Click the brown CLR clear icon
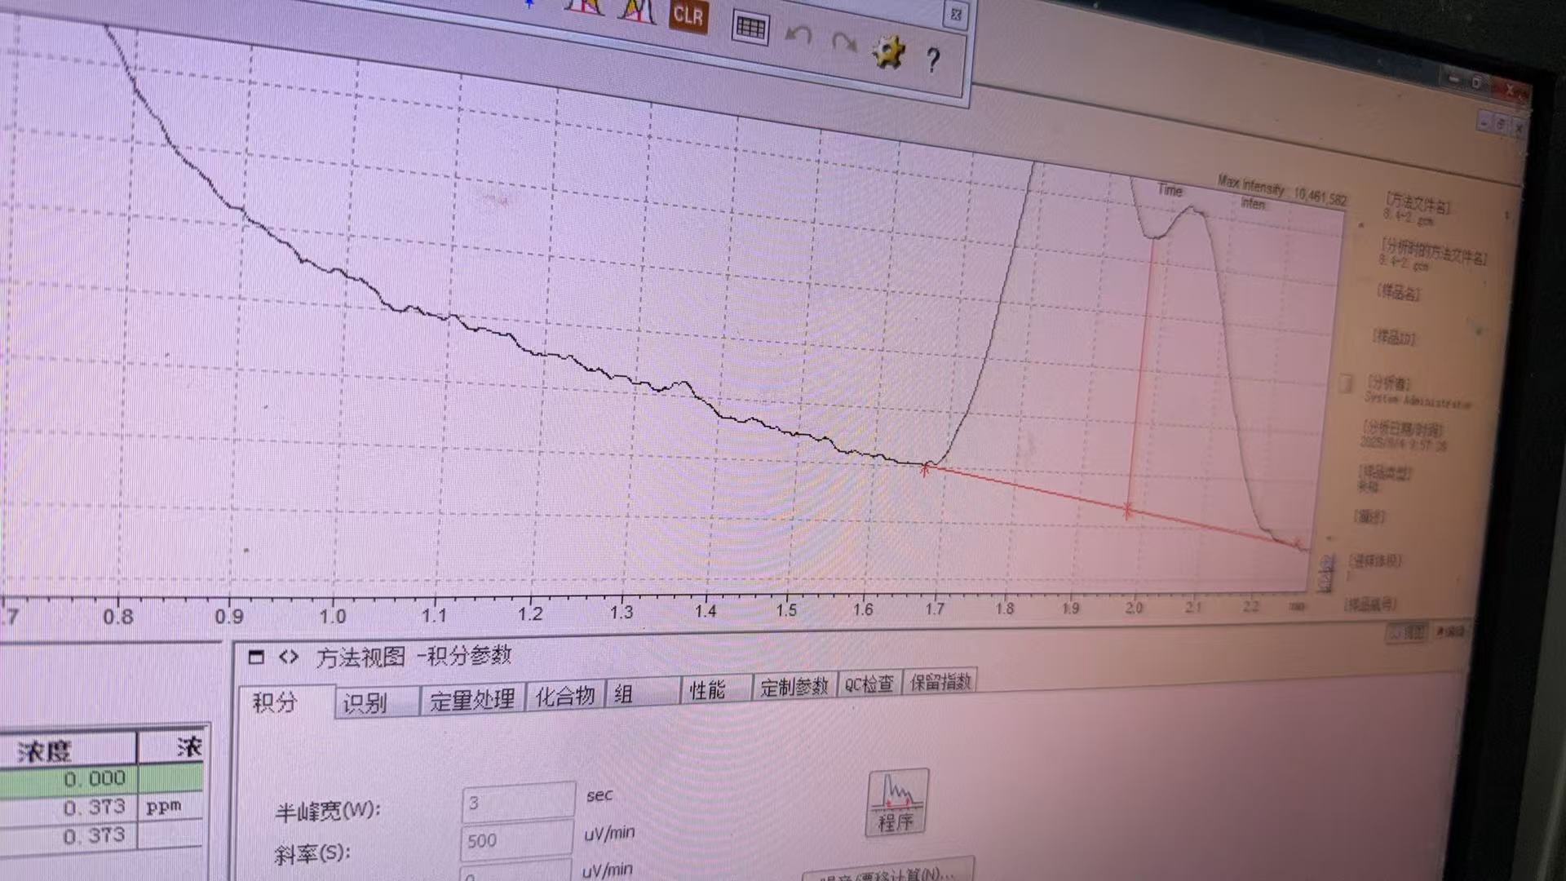Image resolution: width=1566 pixels, height=881 pixels. tap(688, 15)
